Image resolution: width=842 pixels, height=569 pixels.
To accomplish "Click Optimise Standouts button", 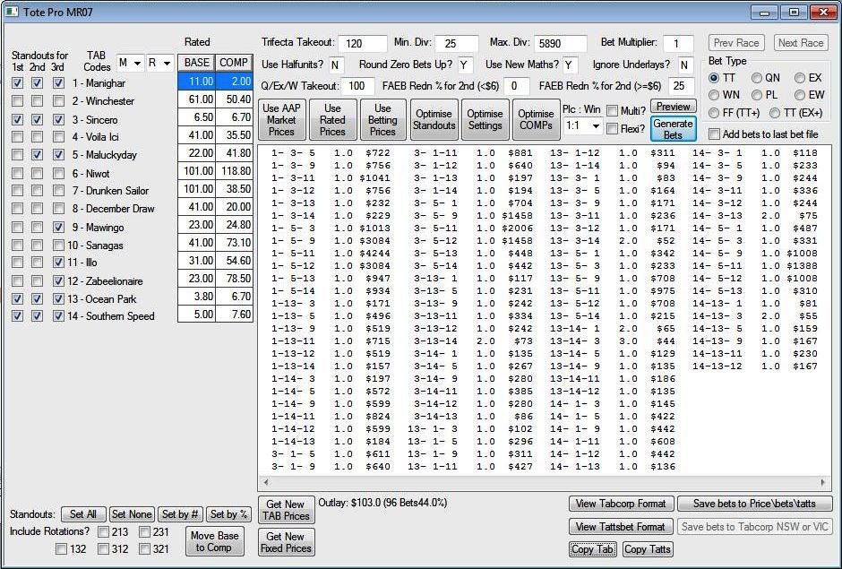I will pos(434,120).
